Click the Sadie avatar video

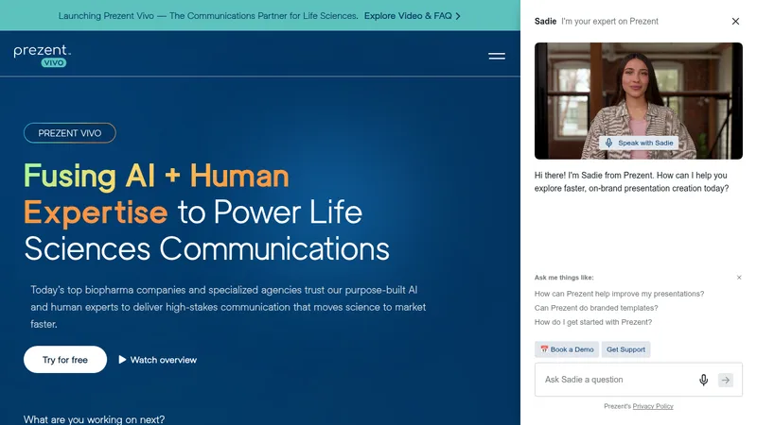[x=638, y=101]
